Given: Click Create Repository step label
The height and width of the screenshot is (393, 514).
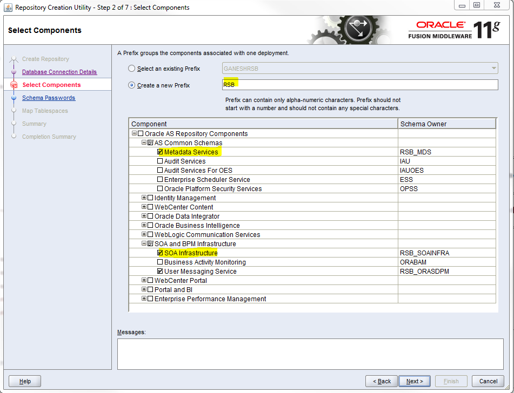Looking at the screenshot, I should coord(45,59).
